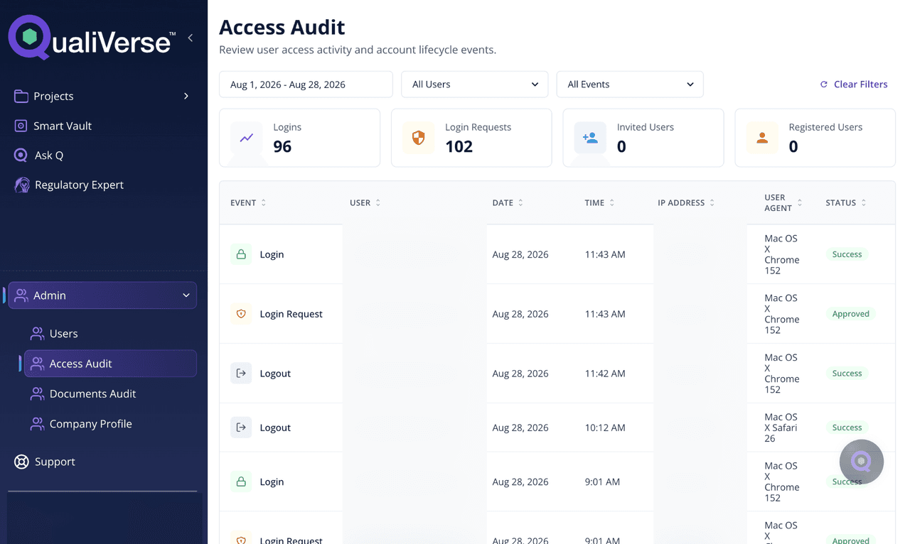Sort by User column header
Screen dimensions: 910x544
[365, 203]
